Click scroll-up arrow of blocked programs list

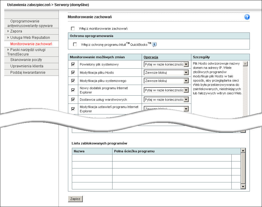243,151
